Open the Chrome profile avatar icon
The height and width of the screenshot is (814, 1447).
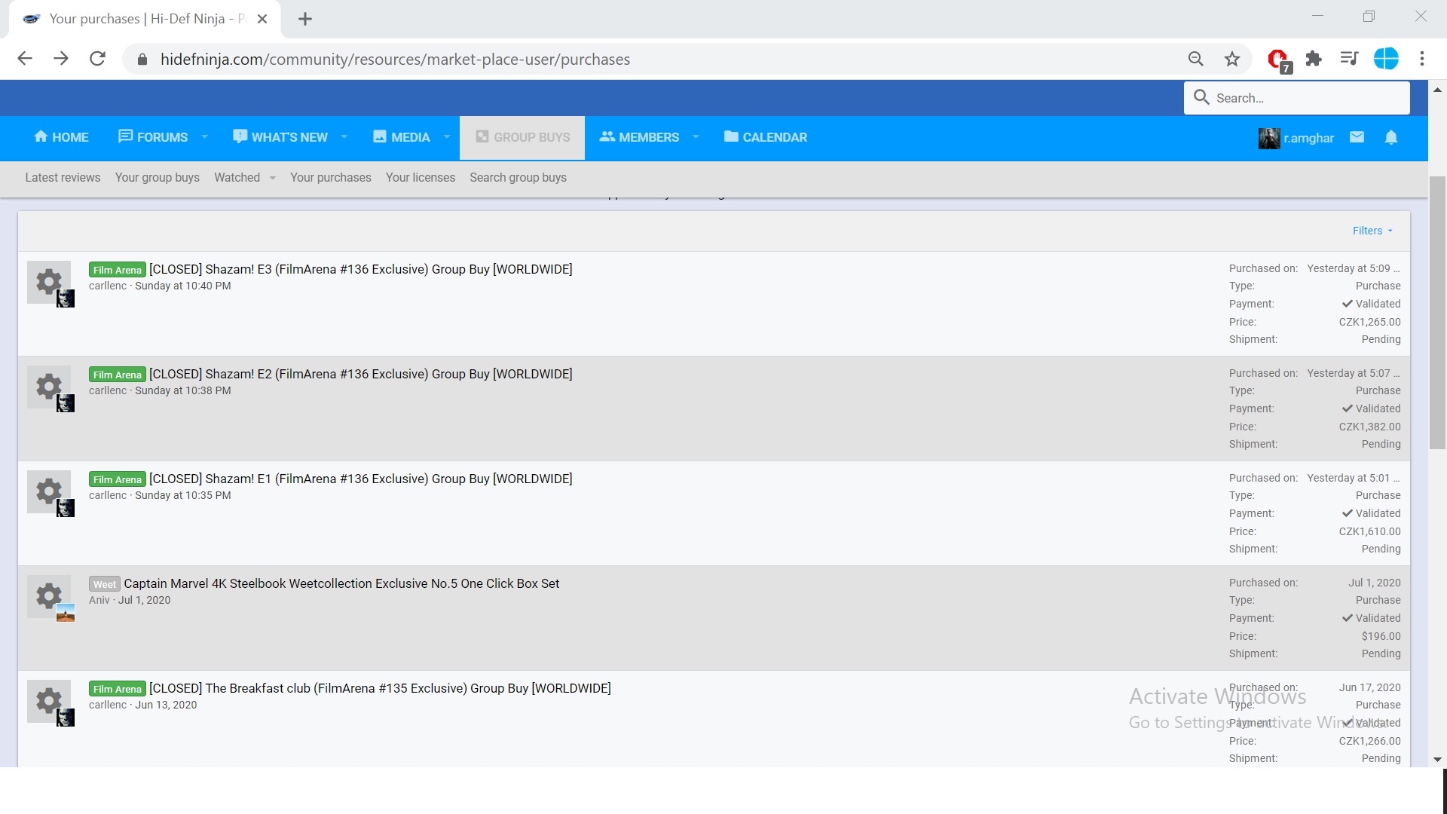tap(1386, 59)
